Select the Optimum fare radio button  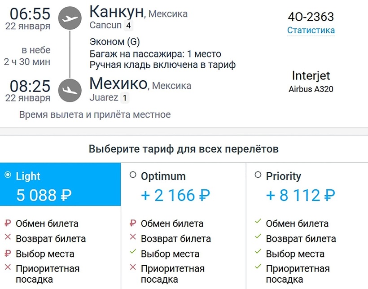coord(132,175)
